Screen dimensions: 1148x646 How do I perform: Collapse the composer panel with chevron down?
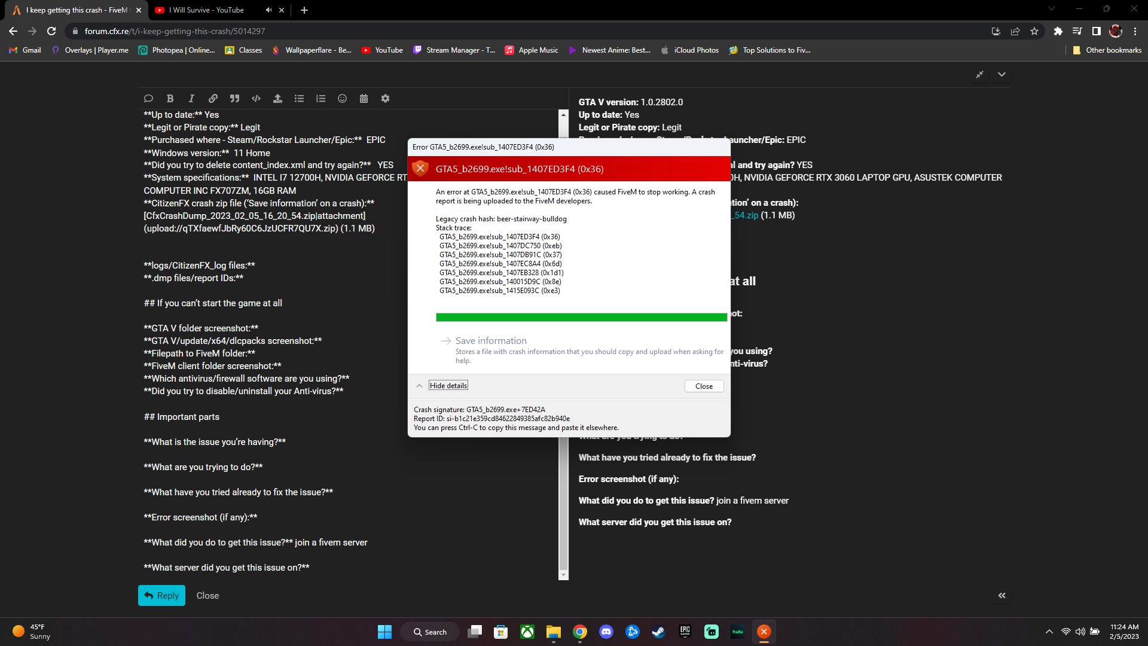click(1002, 75)
